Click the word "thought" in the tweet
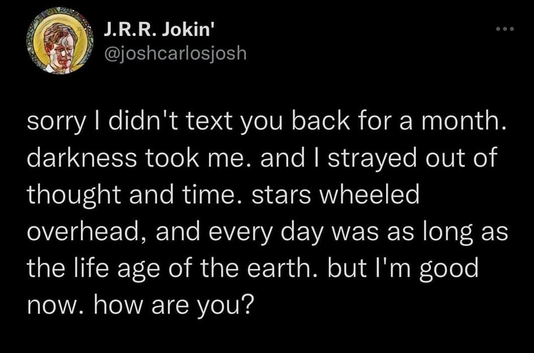 click(x=74, y=196)
